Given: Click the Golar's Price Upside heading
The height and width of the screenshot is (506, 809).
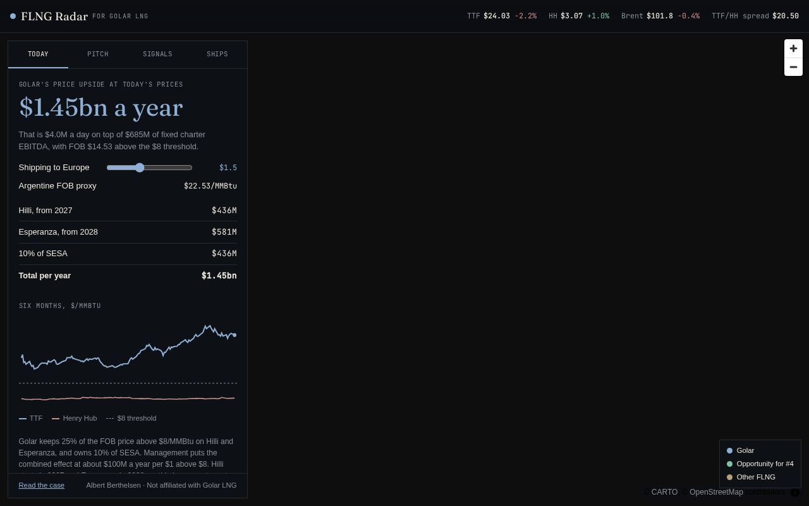Looking at the screenshot, I should pos(101,85).
